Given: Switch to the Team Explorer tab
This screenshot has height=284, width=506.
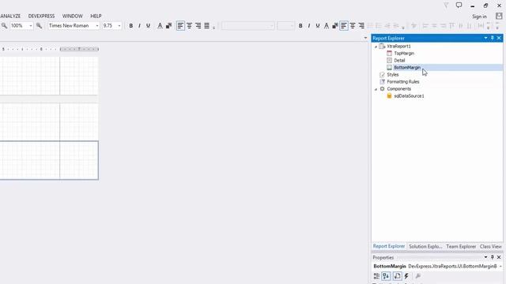Looking at the screenshot, I should [461, 246].
